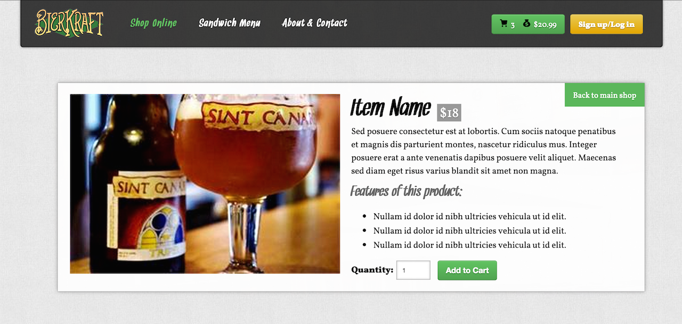Screen dimensions: 682x324
Task: Click the BierKraft logo
Action: tap(69, 23)
